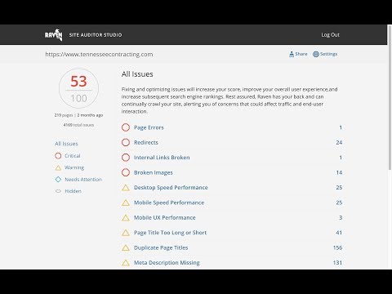Open the Settings link
The image size is (392, 294).
pos(328,54)
